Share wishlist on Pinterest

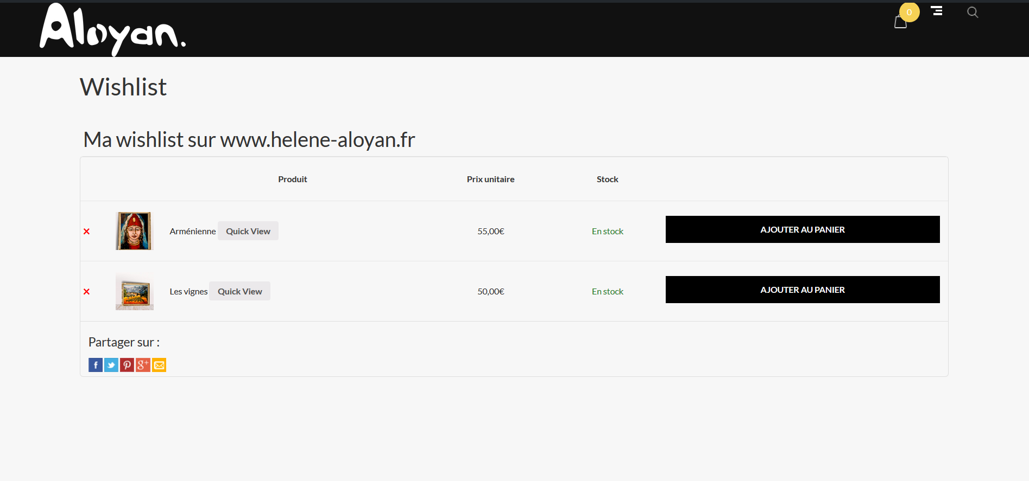tap(127, 365)
